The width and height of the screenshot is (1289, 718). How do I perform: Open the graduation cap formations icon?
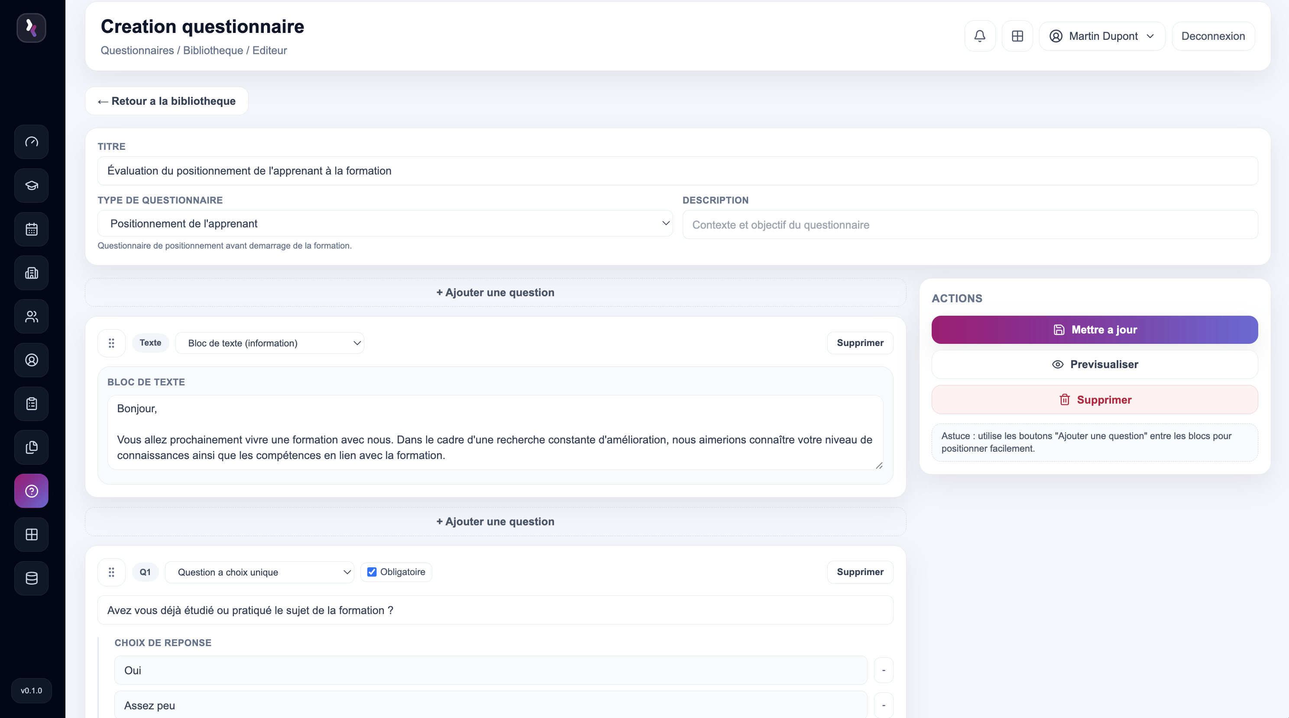(32, 186)
